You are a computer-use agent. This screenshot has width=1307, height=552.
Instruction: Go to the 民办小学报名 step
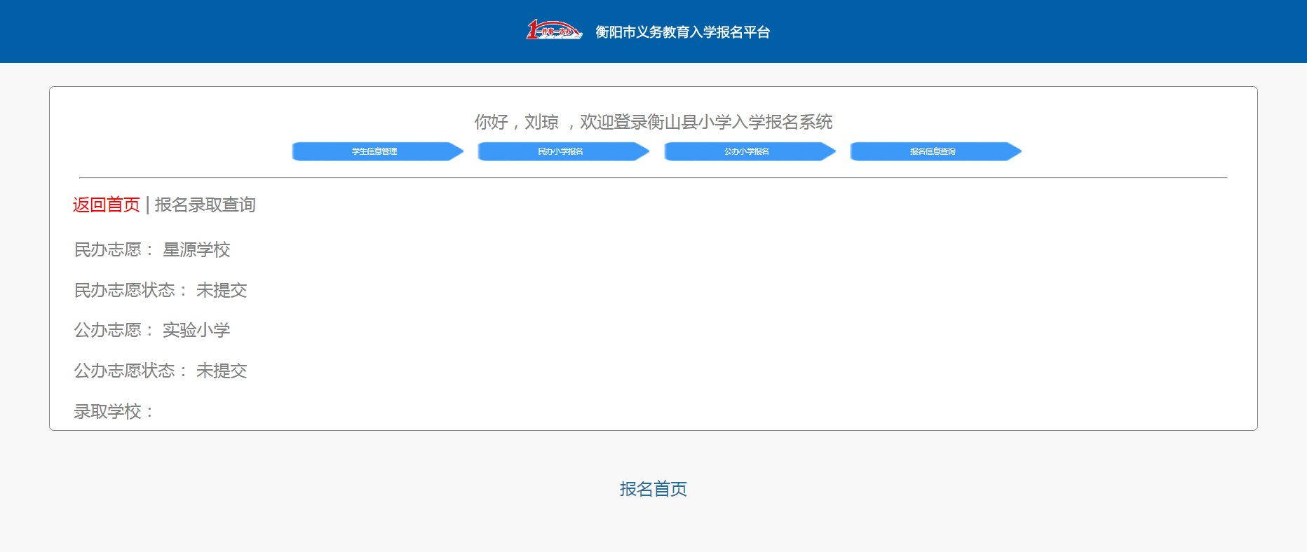point(562,151)
